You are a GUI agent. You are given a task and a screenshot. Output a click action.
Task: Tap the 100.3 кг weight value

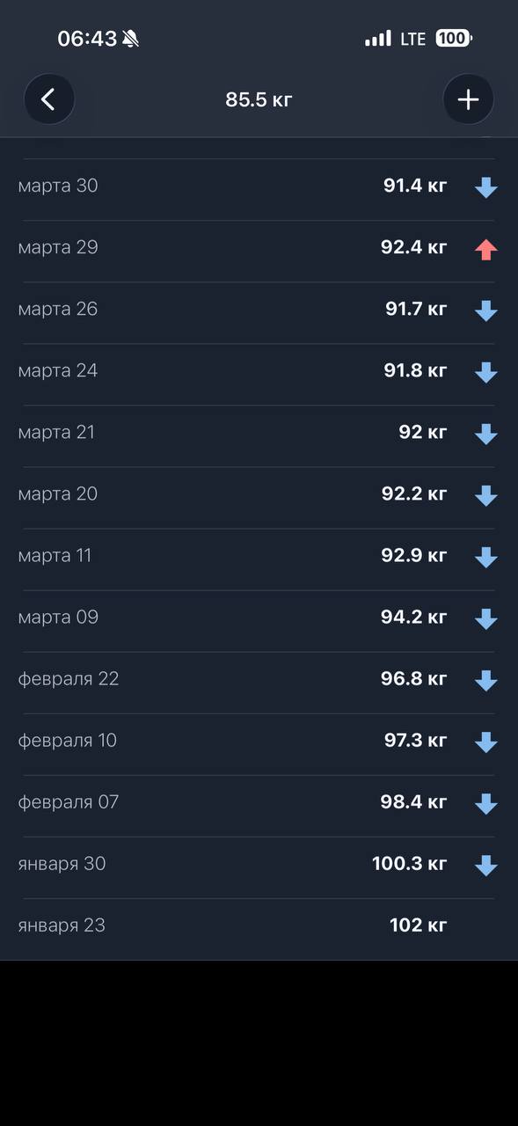409,863
